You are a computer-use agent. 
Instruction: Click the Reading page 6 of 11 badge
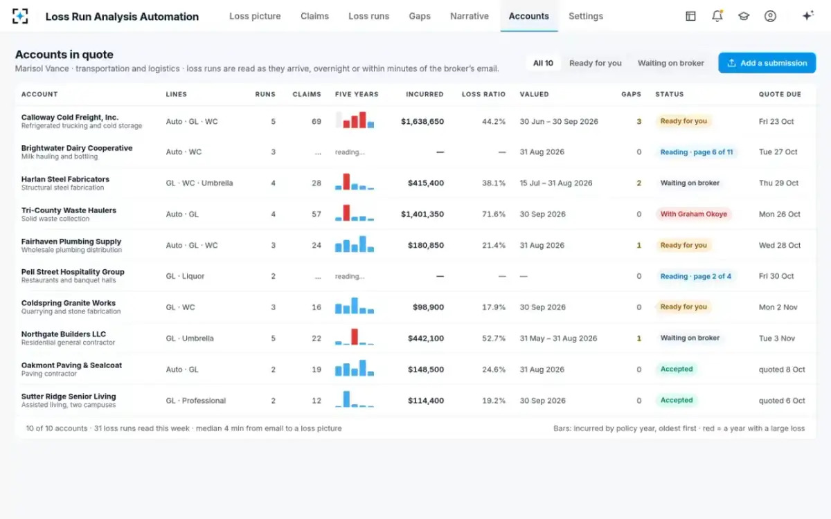697,152
